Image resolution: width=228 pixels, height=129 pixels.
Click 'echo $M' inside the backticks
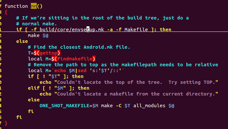click(64, 71)
